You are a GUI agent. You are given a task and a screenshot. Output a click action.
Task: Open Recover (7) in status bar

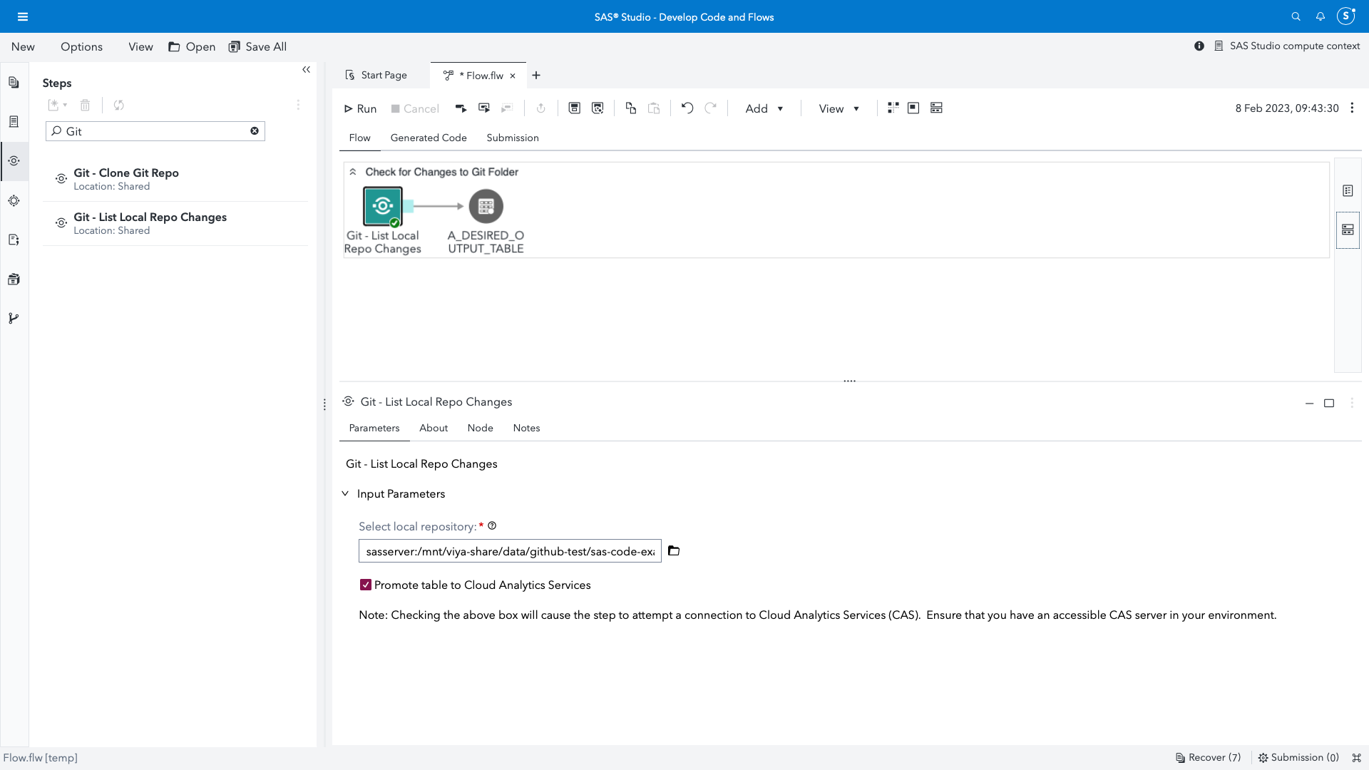click(x=1208, y=758)
